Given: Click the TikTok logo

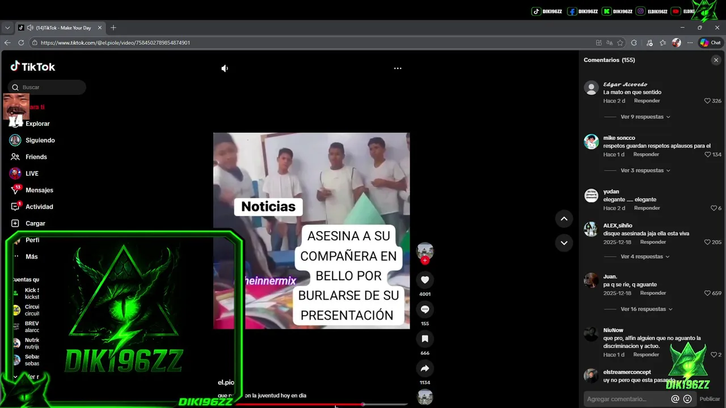Looking at the screenshot, I should [32, 66].
